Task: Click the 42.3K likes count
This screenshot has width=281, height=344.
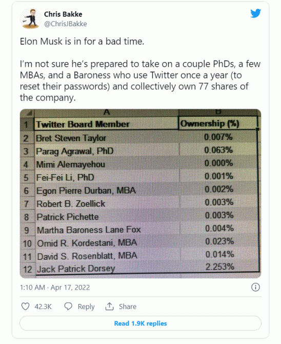Action: pos(43,307)
